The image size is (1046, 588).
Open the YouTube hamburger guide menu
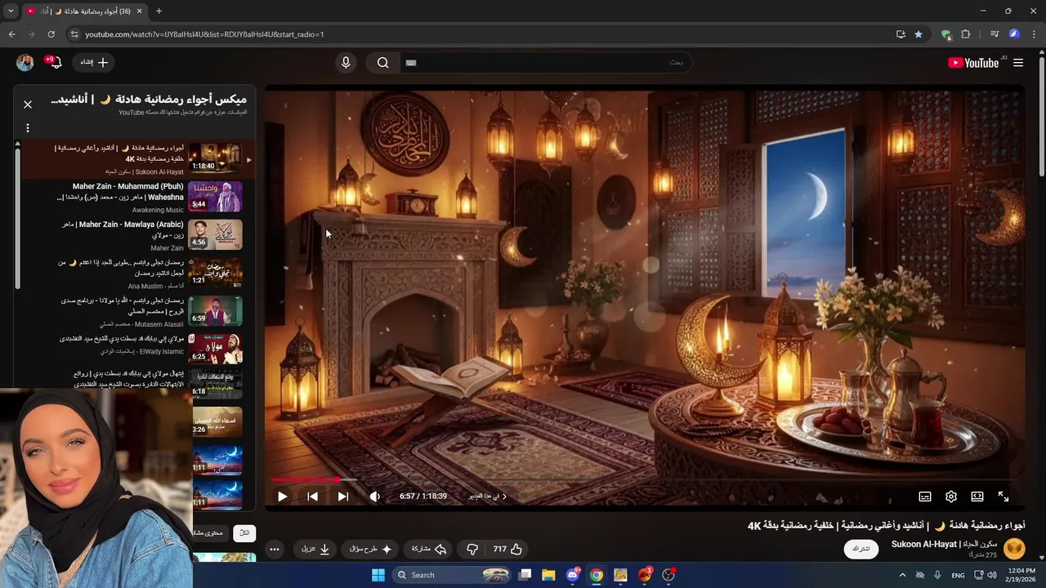[x=1018, y=63]
